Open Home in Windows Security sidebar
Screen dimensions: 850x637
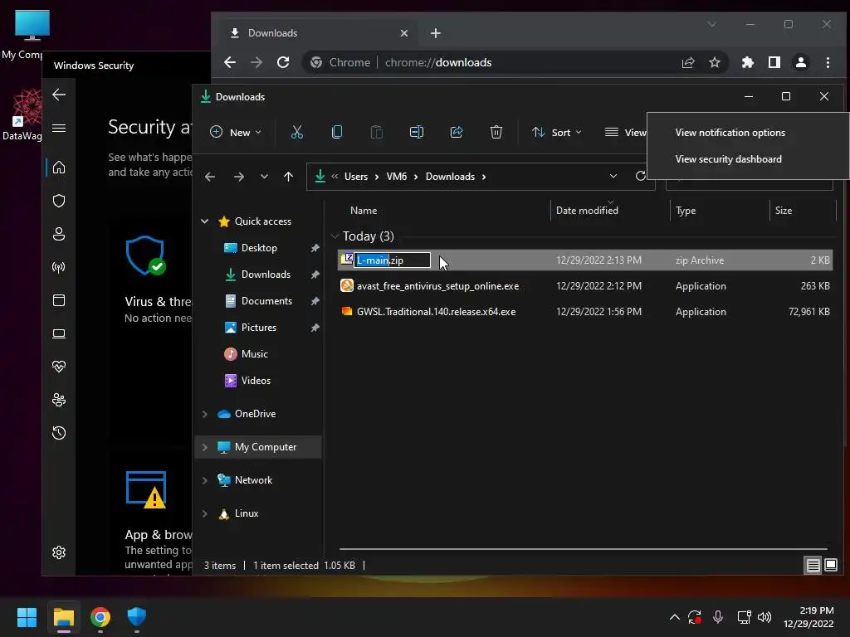point(59,168)
